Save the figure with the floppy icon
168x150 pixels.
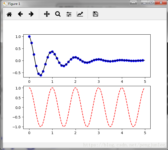(x=96, y=14)
